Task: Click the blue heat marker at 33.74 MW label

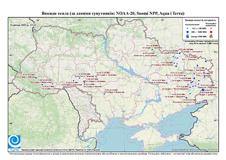Action: pos(104,94)
